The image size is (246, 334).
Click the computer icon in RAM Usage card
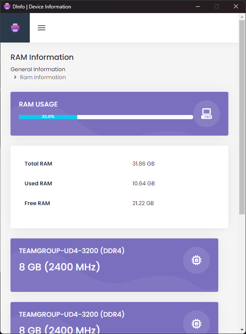pyautogui.click(x=206, y=114)
